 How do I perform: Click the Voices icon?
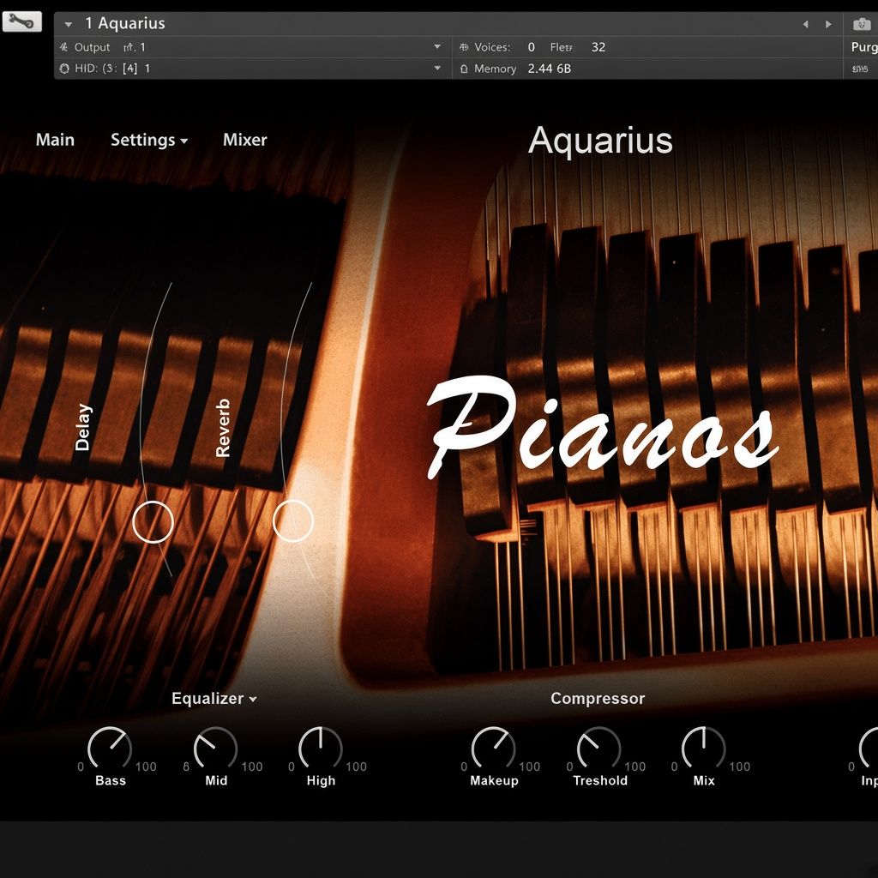click(x=464, y=47)
